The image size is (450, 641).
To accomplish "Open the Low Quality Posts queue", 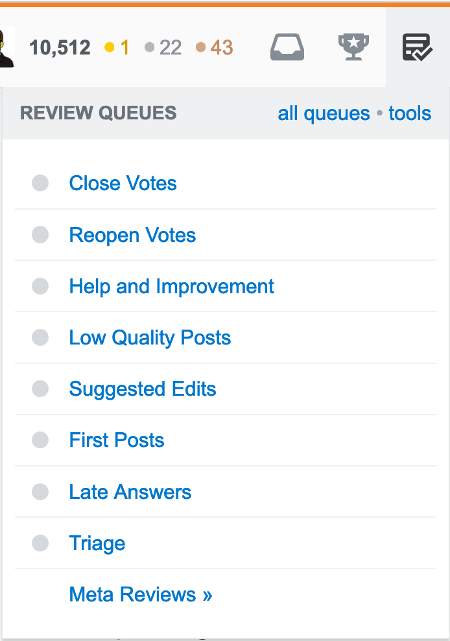I will pos(150,337).
